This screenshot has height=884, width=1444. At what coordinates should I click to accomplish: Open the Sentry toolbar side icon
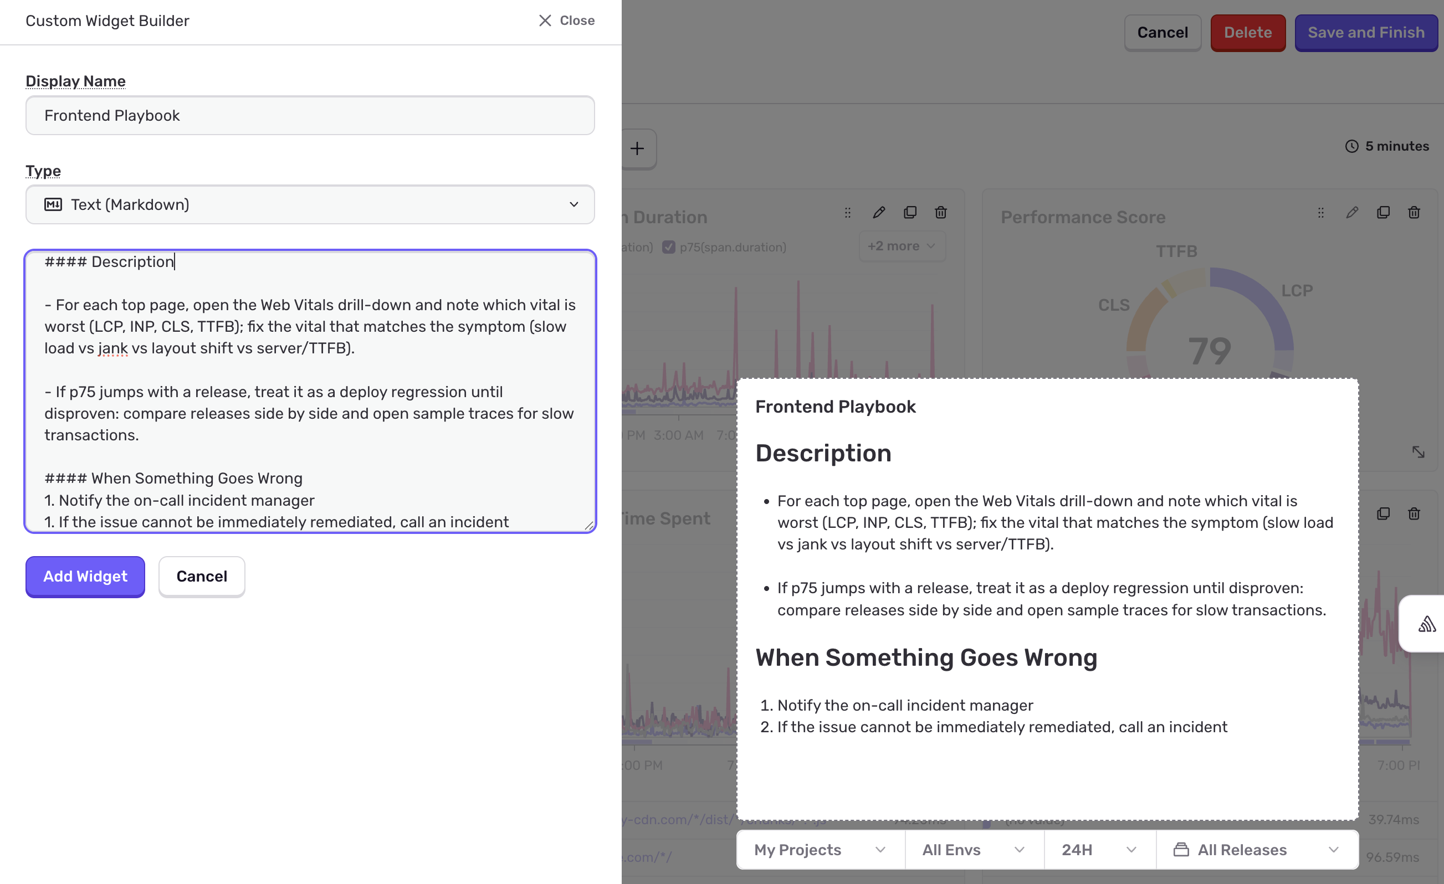pyautogui.click(x=1426, y=624)
